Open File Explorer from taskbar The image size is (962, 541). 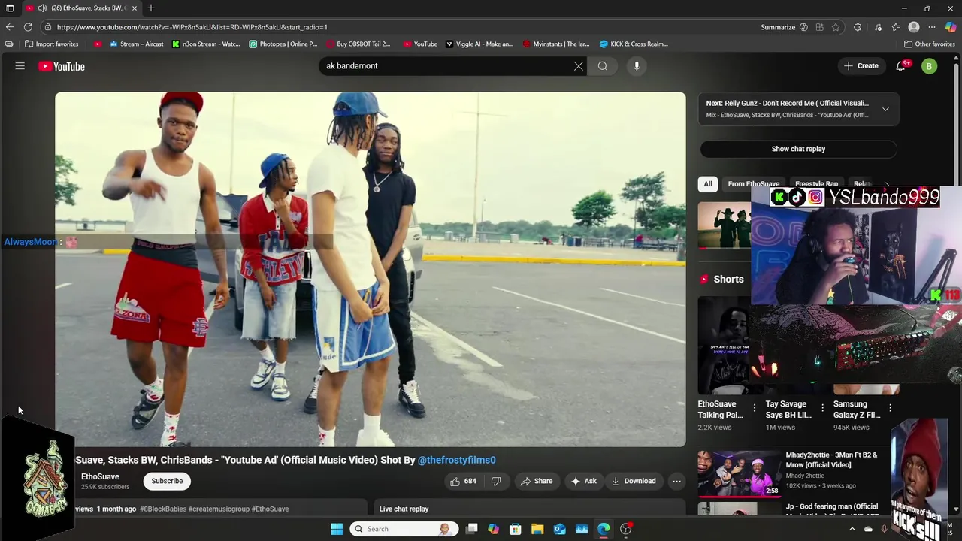coord(537,529)
